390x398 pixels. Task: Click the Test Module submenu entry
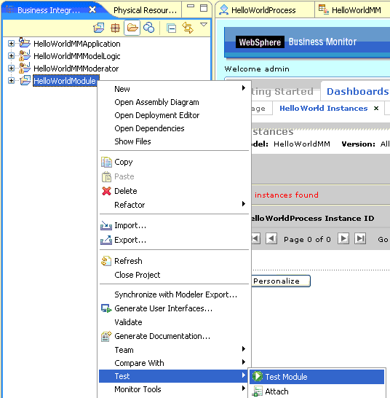click(x=317, y=377)
